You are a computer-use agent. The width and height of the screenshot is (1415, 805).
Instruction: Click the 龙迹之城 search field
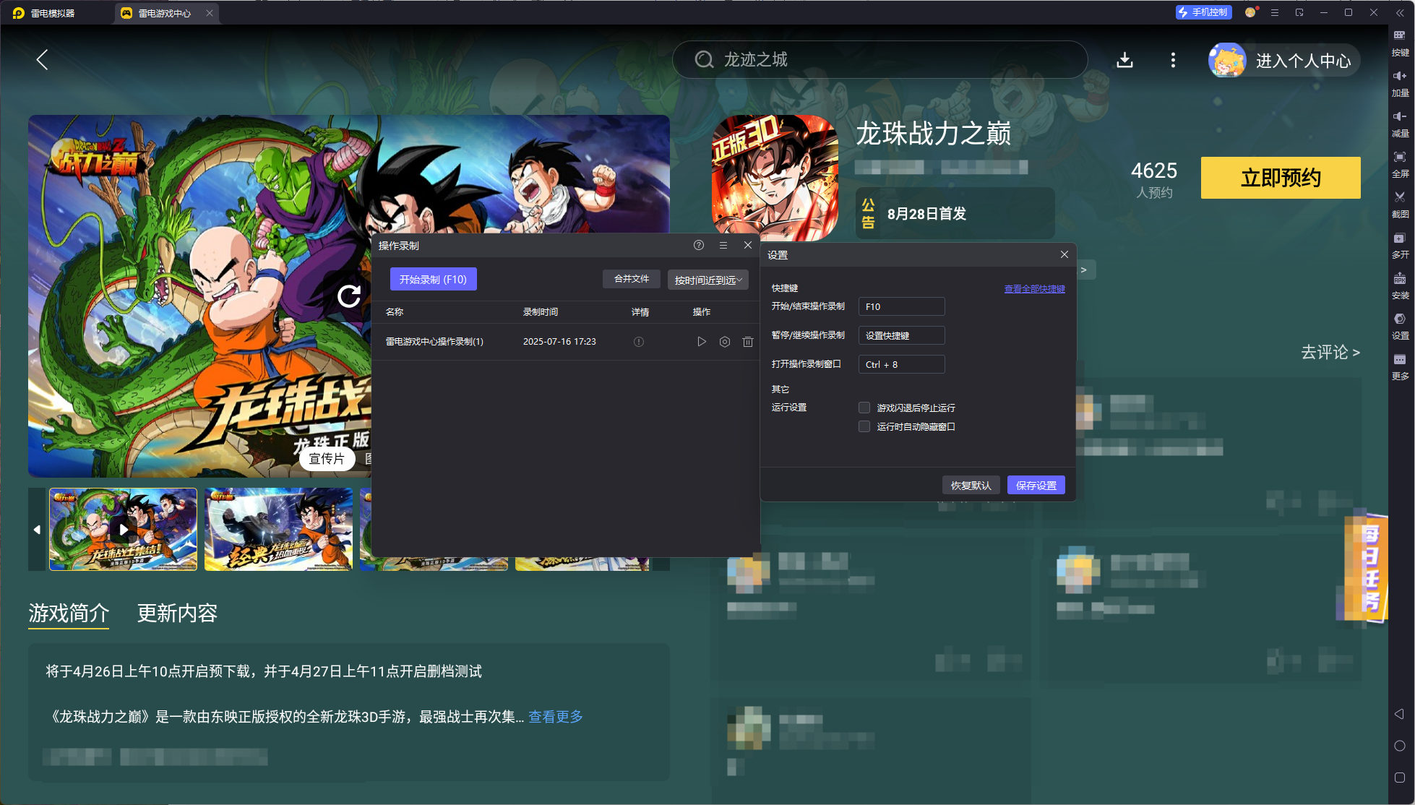(x=879, y=59)
